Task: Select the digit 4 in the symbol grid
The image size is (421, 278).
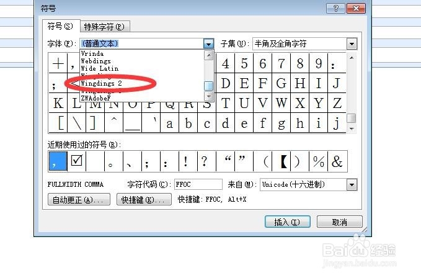Action: pyautogui.click(x=226, y=63)
